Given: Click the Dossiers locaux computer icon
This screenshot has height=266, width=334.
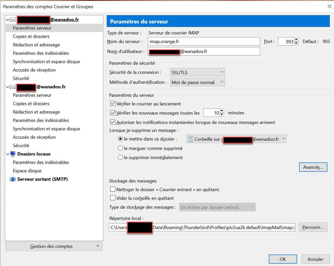Looking at the screenshot, I should click(x=13, y=154).
